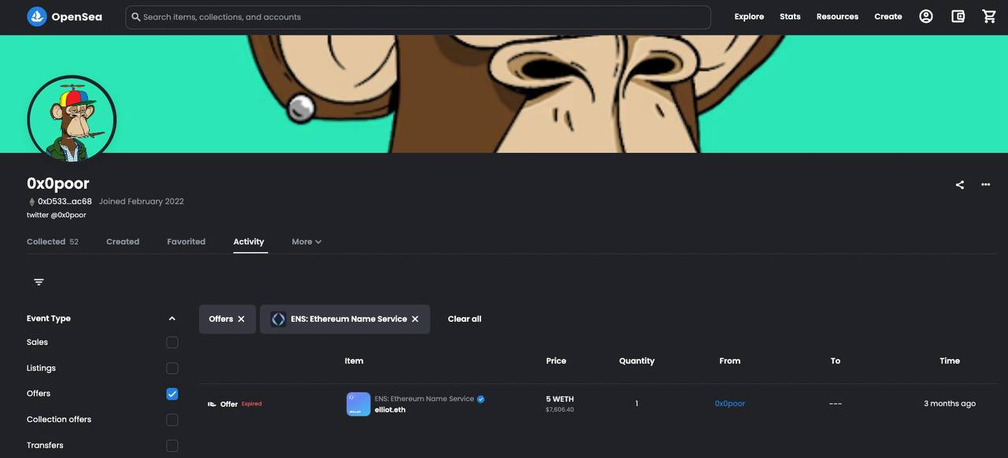Enable the Listings event checkbox
The height and width of the screenshot is (458, 1008).
172,368
